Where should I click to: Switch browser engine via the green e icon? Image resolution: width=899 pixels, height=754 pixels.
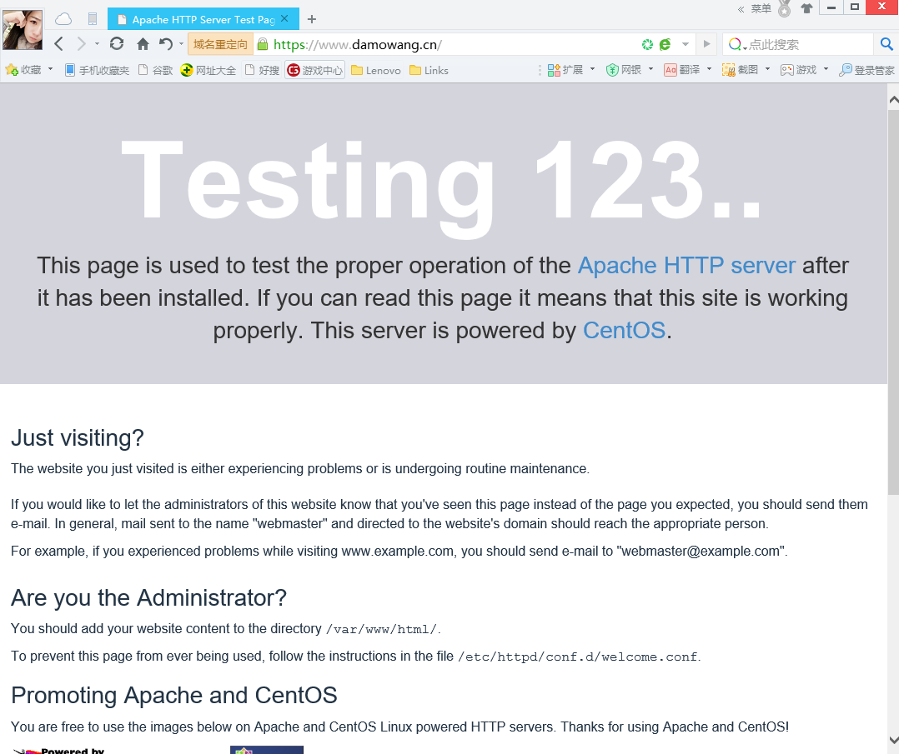[x=665, y=45]
